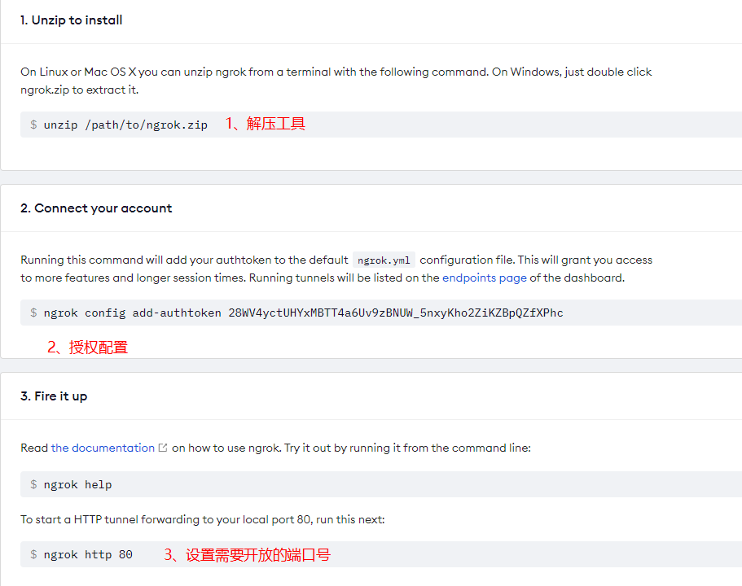Click the ngrok.yml inline code label

[x=384, y=260]
